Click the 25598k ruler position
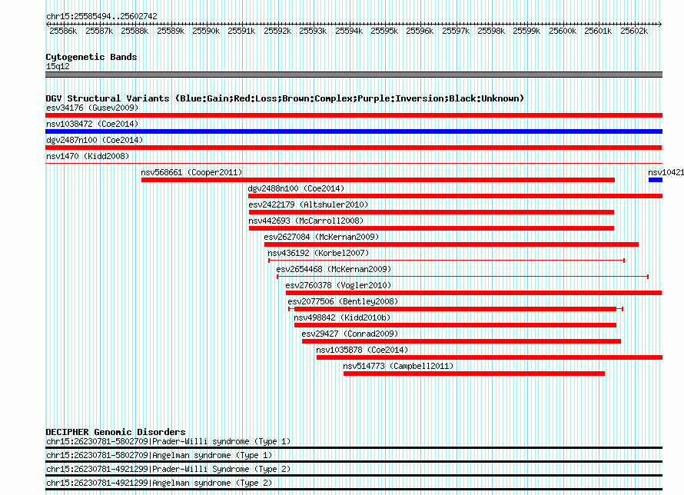Viewport: 684px width, 495px height. pos(491,31)
